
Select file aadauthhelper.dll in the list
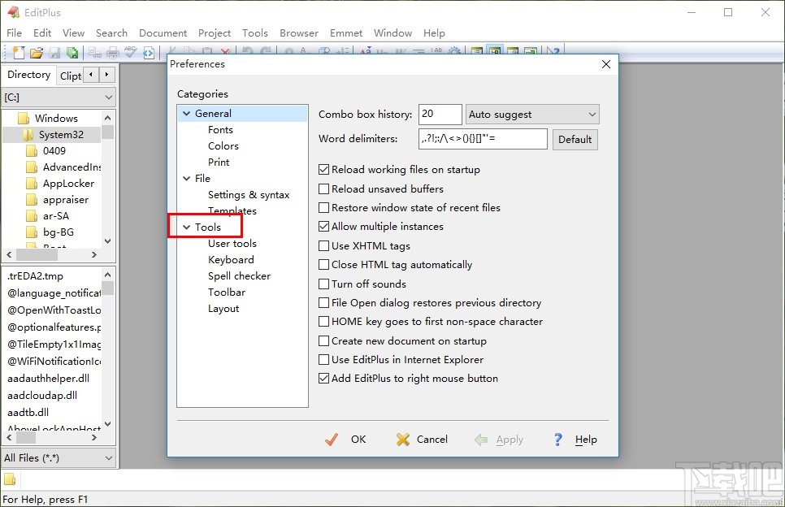tap(49, 379)
